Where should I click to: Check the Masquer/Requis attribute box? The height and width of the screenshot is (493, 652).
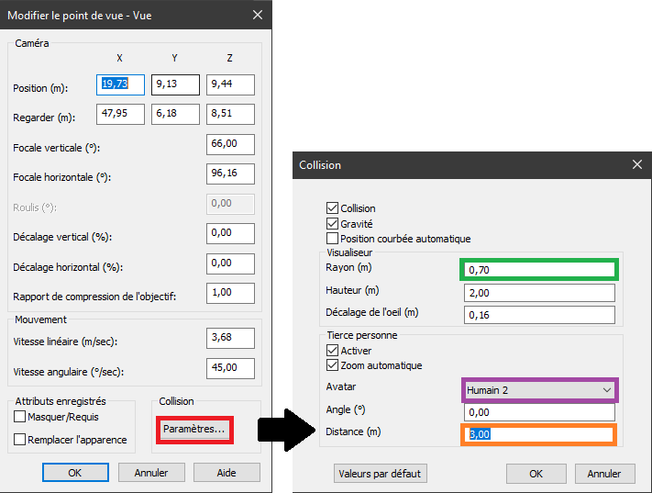click(x=20, y=417)
